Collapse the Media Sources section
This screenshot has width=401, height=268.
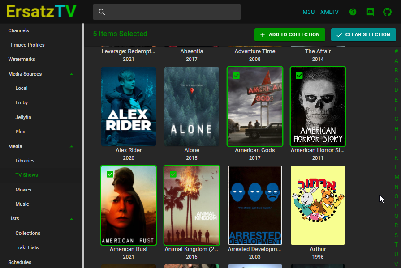pyautogui.click(x=72, y=74)
